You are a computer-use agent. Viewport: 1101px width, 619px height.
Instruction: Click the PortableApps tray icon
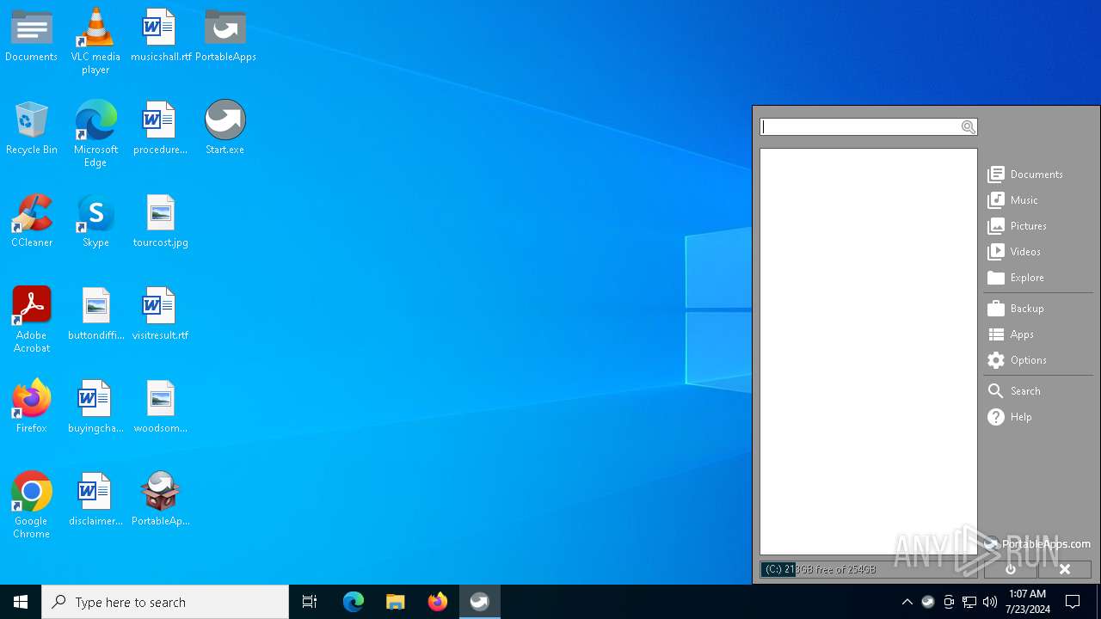(928, 602)
